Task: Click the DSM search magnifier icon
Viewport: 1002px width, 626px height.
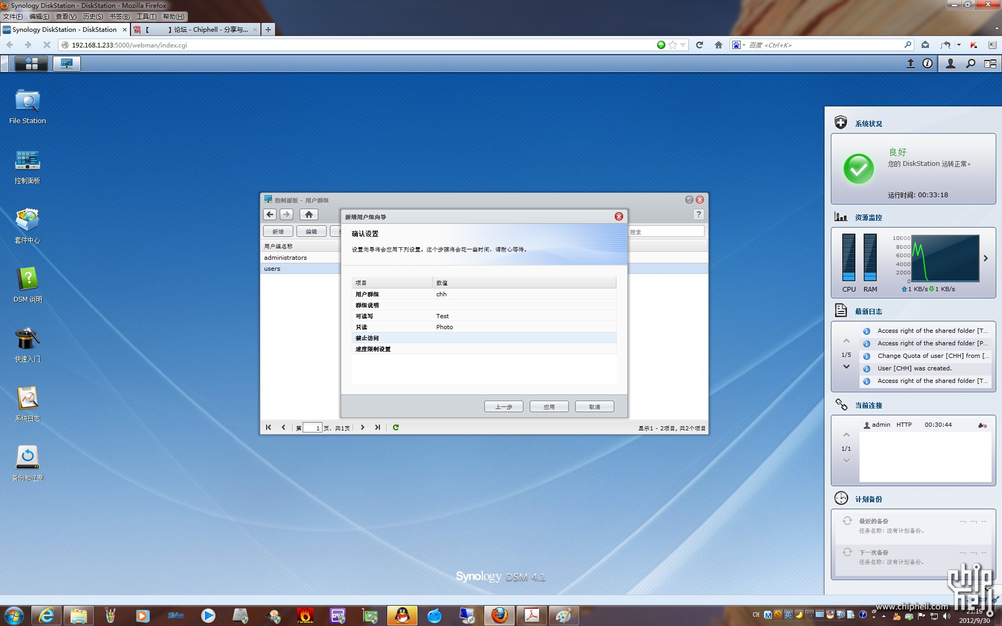Action: (971, 64)
